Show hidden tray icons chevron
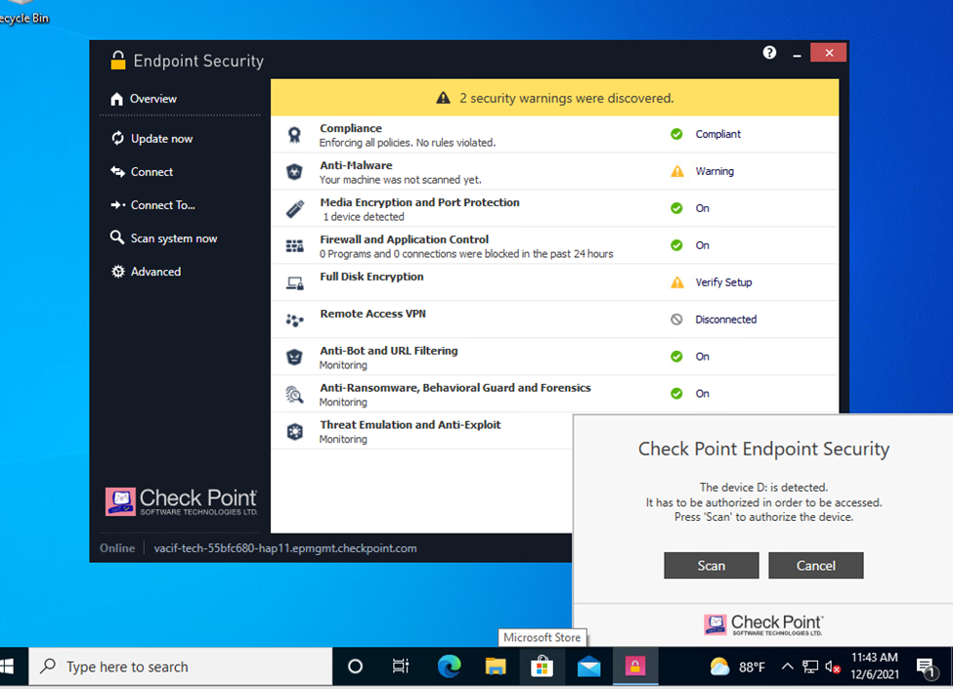 point(787,667)
